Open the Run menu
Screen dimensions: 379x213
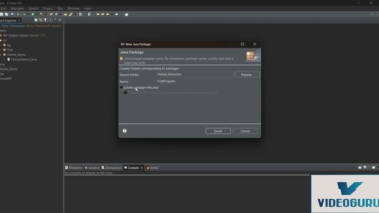60,8
